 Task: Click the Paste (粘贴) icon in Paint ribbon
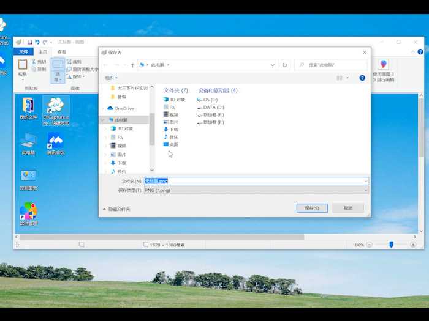tap(23, 66)
